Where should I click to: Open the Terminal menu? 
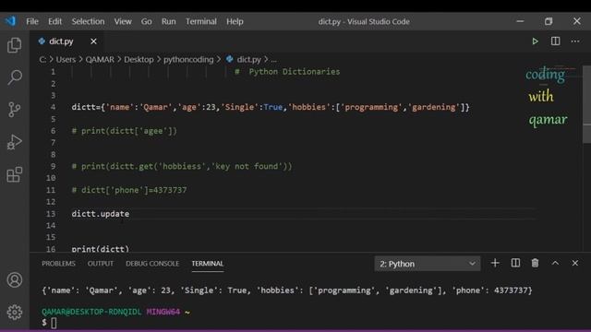[x=201, y=21]
